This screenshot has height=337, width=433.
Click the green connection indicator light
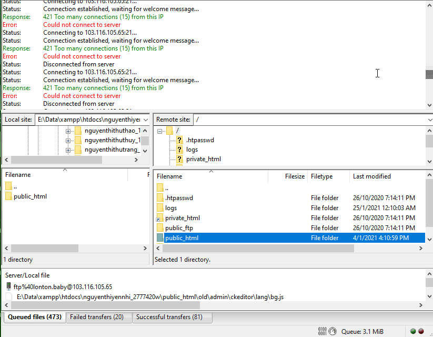(412, 331)
